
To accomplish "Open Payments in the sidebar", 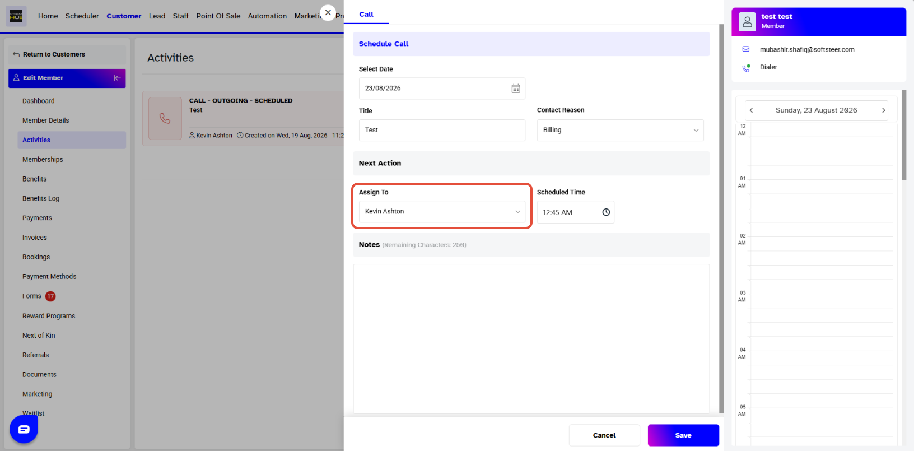I will pyautogui.click(x=37, y=218).
